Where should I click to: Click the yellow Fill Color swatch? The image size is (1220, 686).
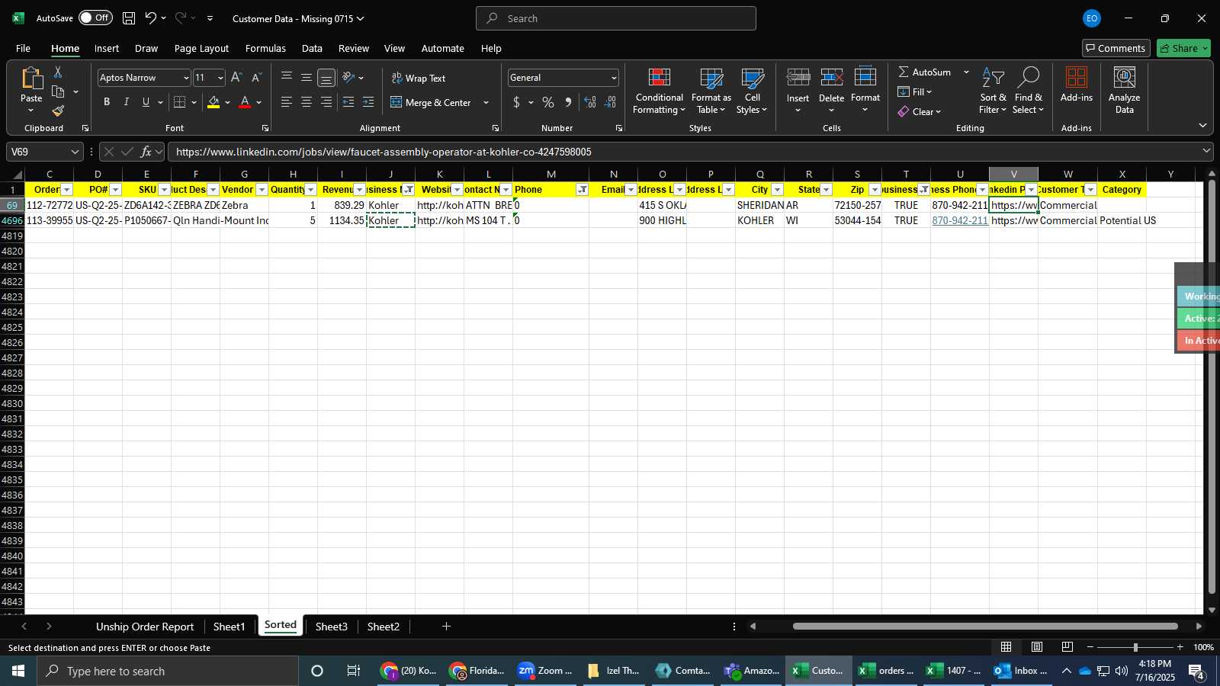click(x=213, y=102)
